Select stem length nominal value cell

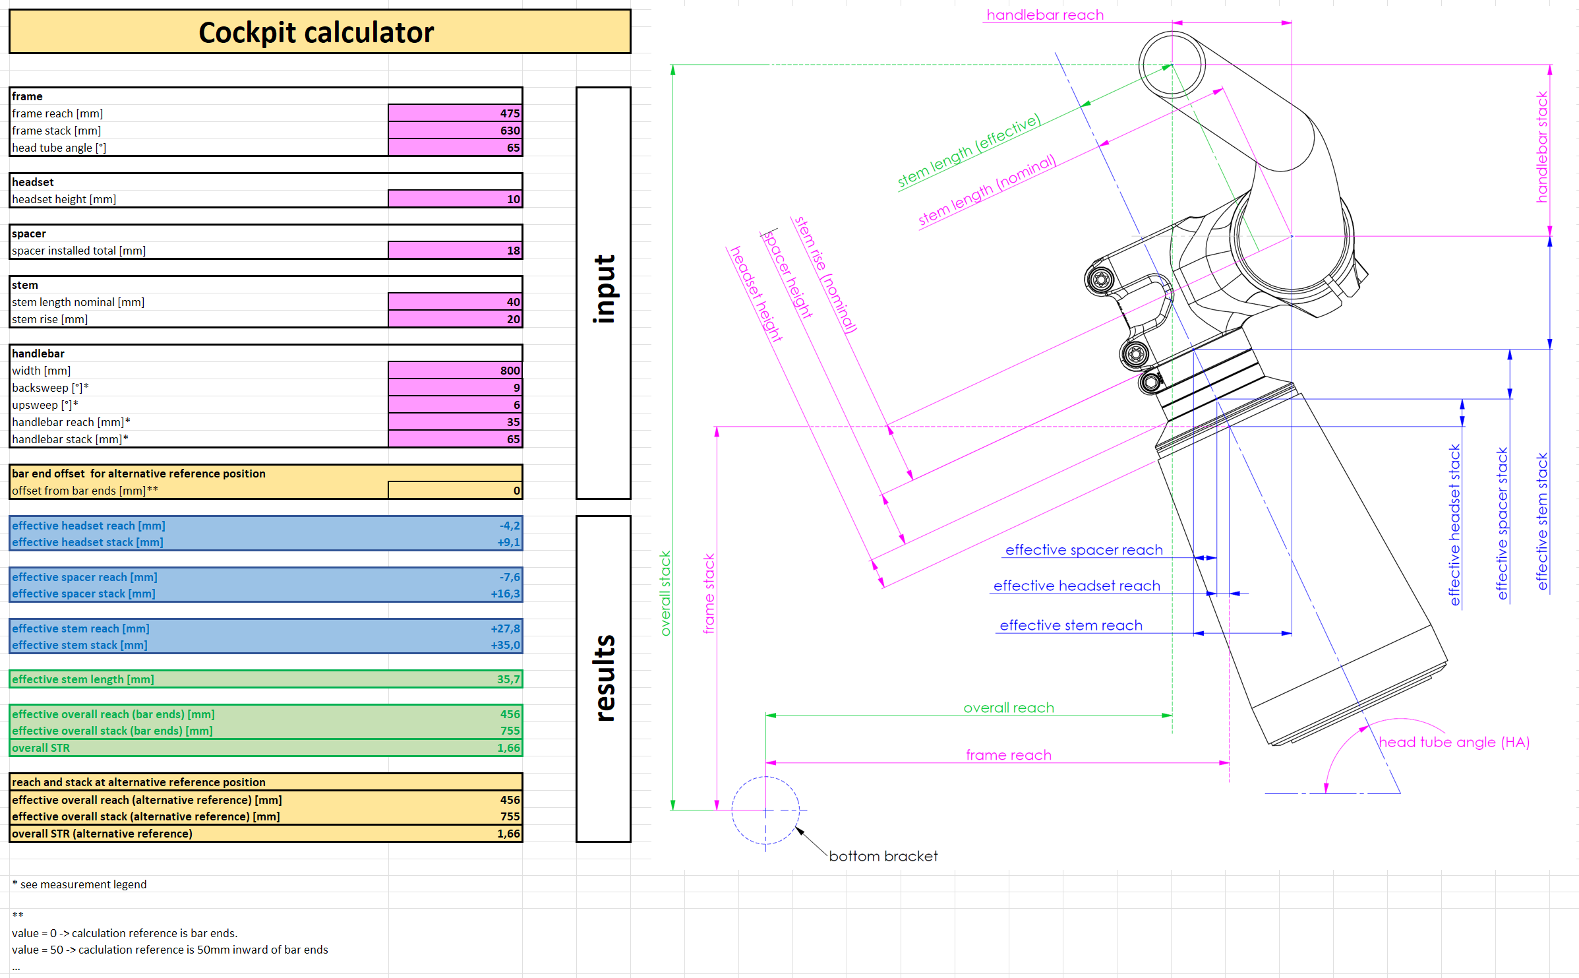pyautogui.click(x=455, y=302)
